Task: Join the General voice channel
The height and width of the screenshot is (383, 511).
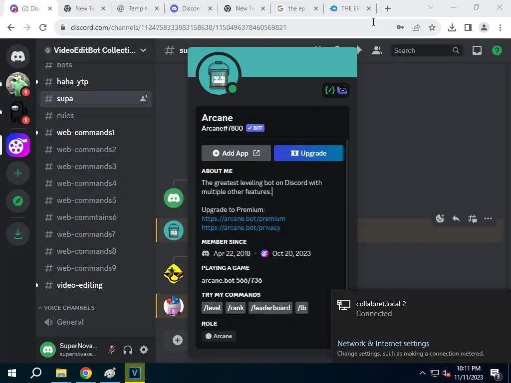Action: point(96,322)
